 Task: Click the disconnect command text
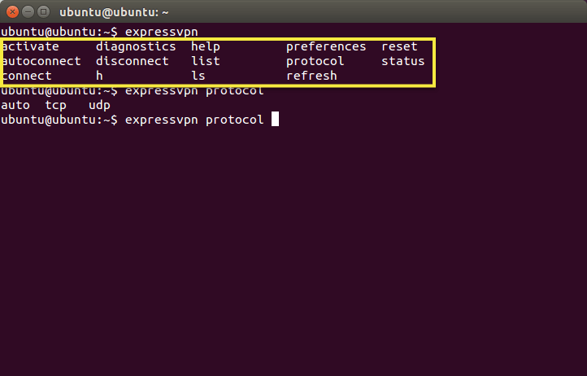pos(133,61)
